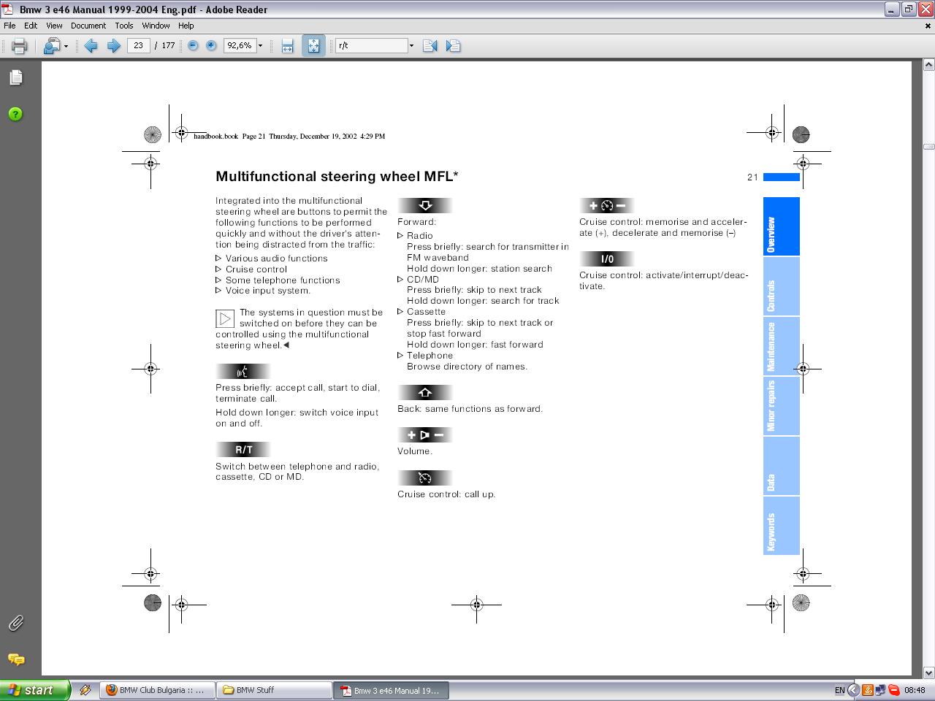Click the Data tab on the page

click(x=782, y=466)
